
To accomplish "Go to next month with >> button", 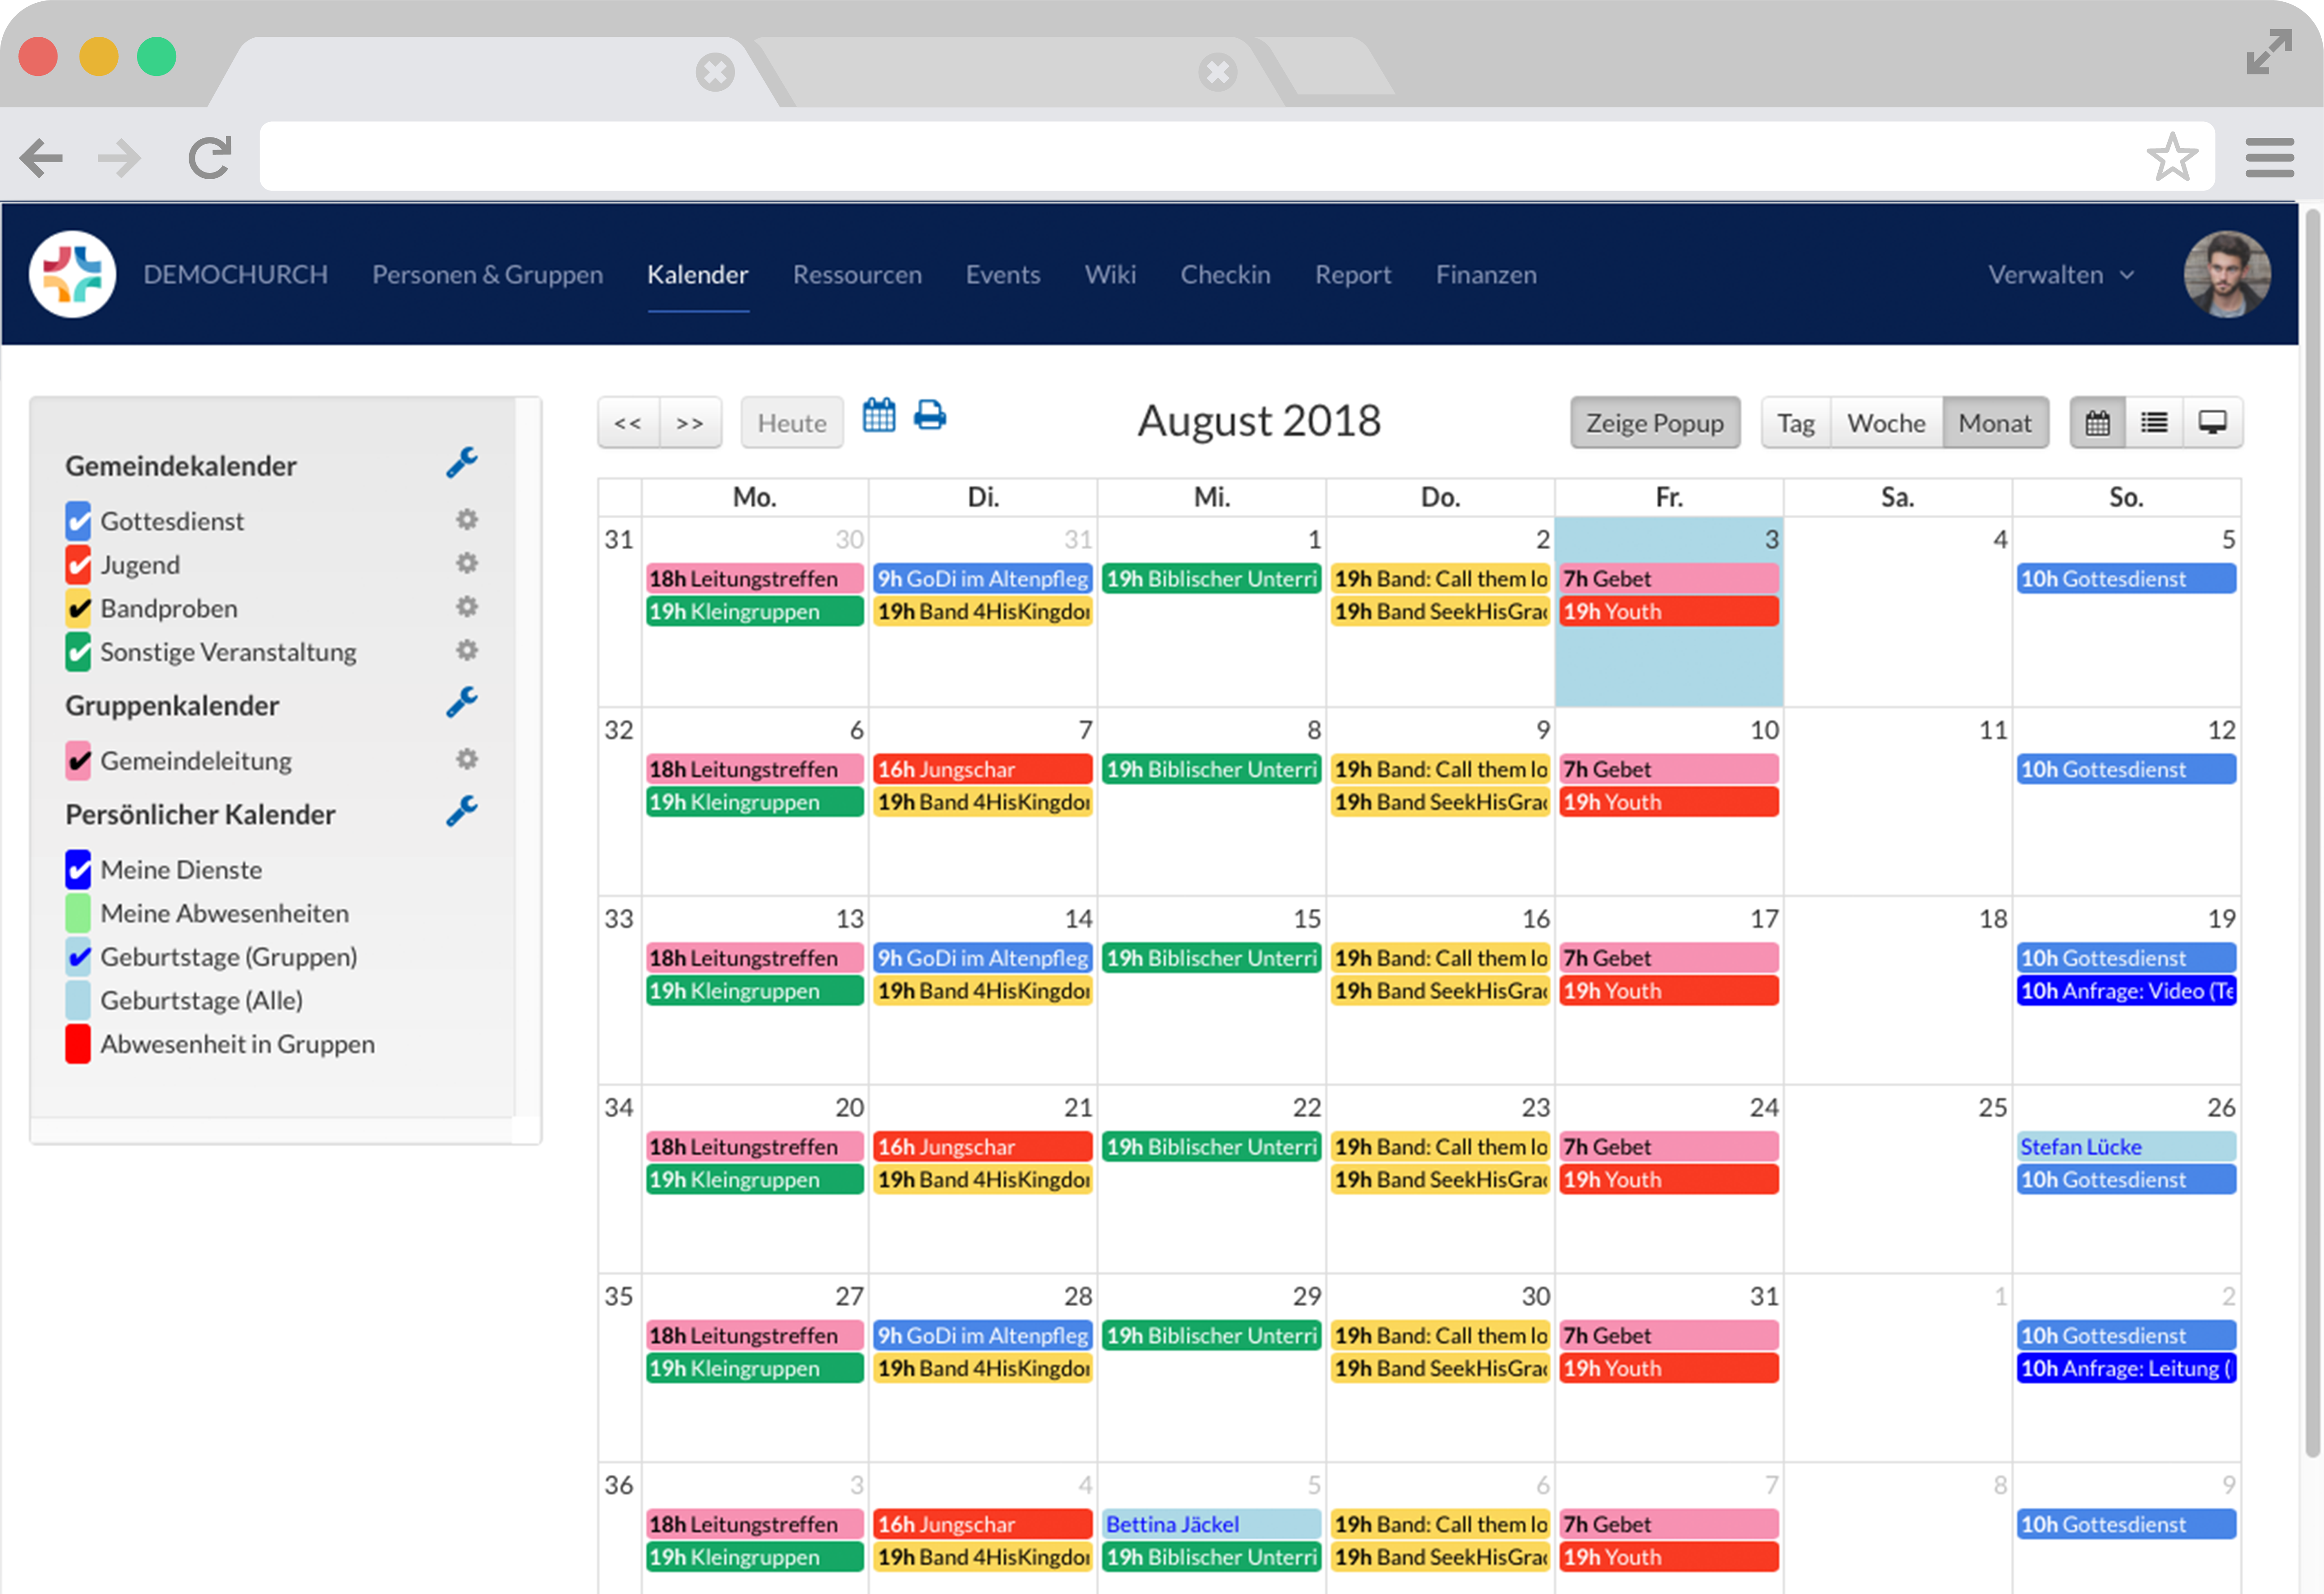I will point(690,423).
